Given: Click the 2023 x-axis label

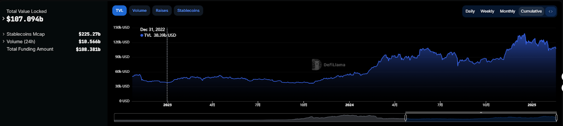Looking at the screenshot, I should (x=167, y=105).
